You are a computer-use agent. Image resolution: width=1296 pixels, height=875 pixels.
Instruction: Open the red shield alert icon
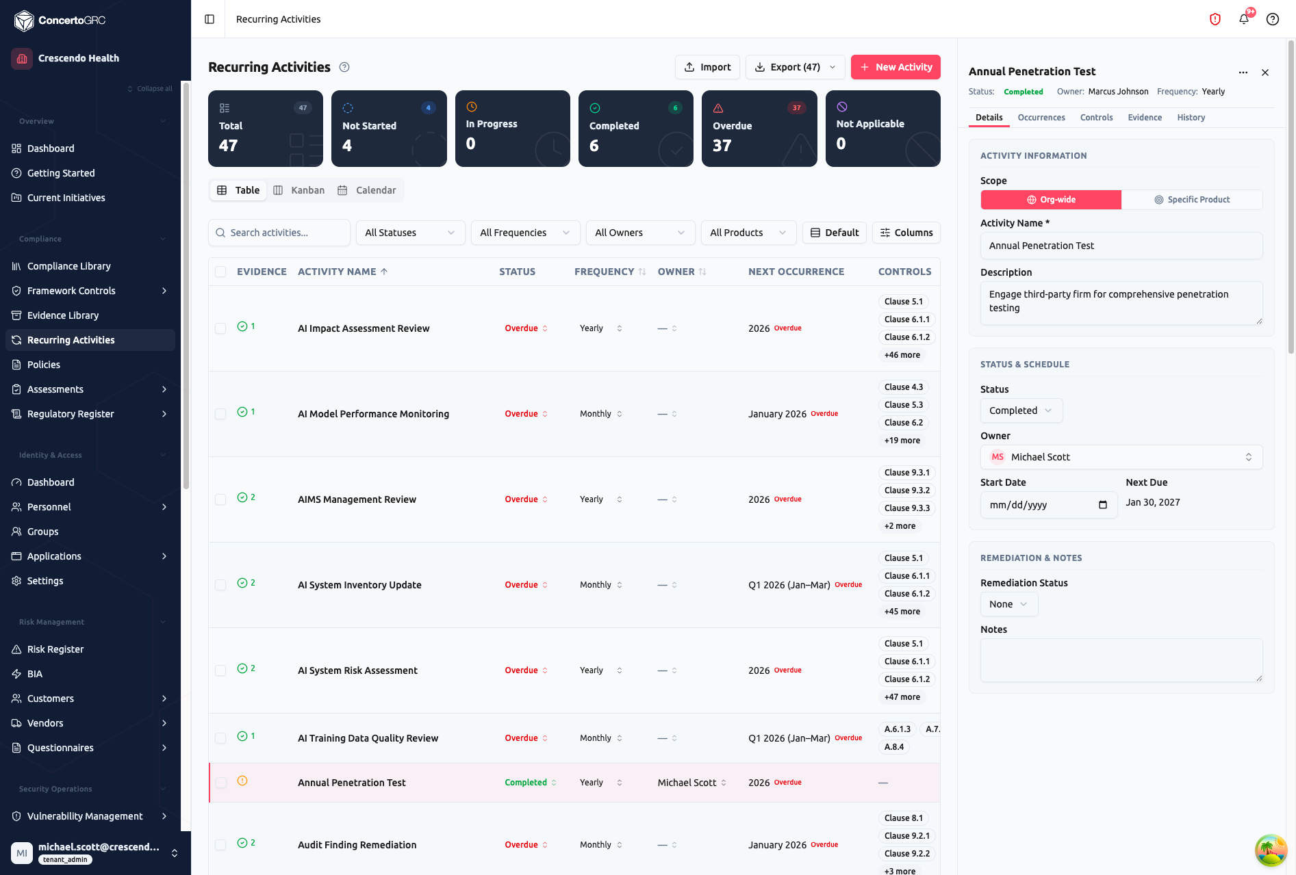point(1215,19)
